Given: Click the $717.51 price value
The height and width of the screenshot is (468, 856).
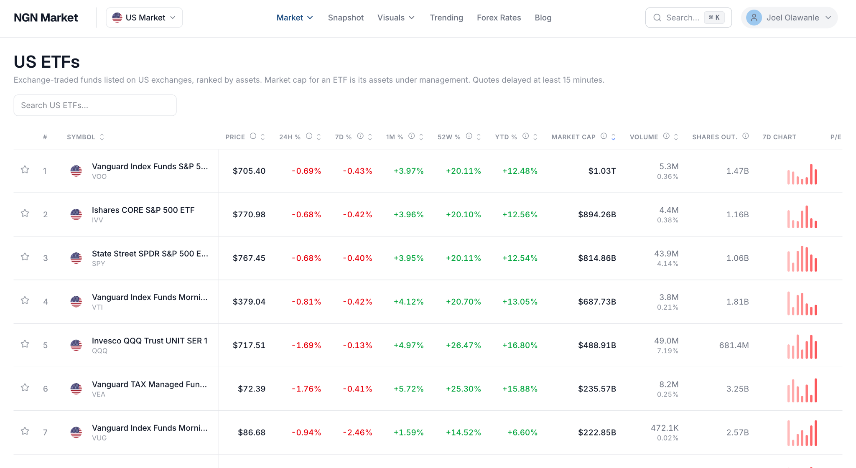Looking at the screenshot, I should tap(249, 345).
